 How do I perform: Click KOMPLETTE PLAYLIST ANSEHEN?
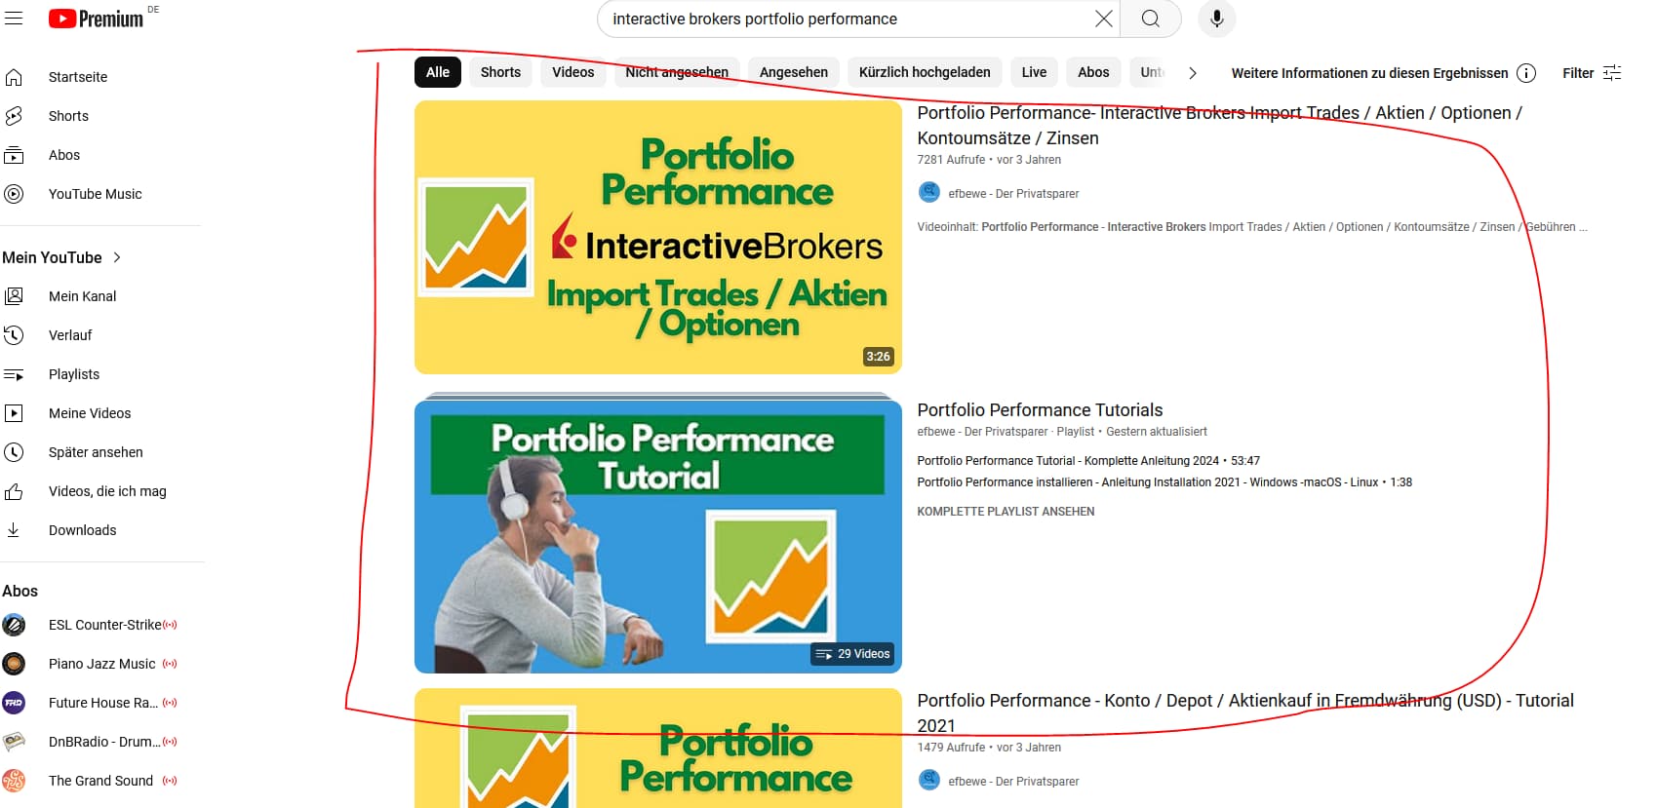(1006, 512)
